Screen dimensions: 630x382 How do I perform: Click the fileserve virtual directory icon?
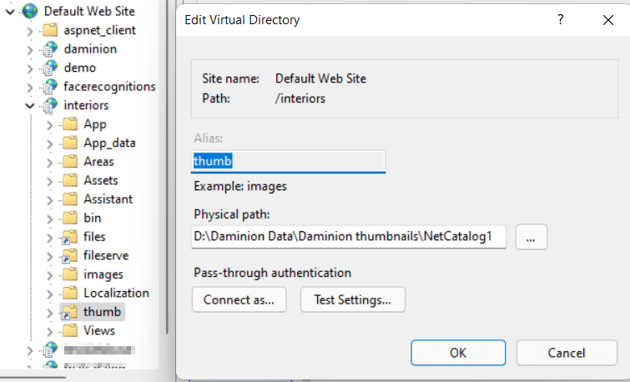pyautogui.click(x=70, y=255)
